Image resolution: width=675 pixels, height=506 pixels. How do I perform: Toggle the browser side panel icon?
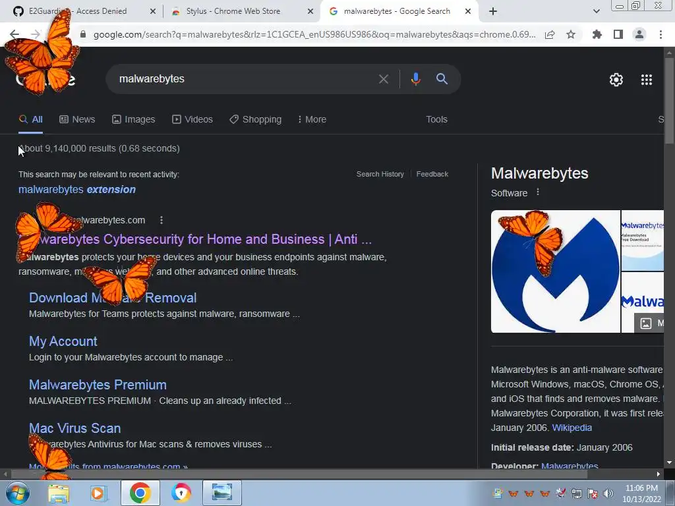(x=618, y=35)
